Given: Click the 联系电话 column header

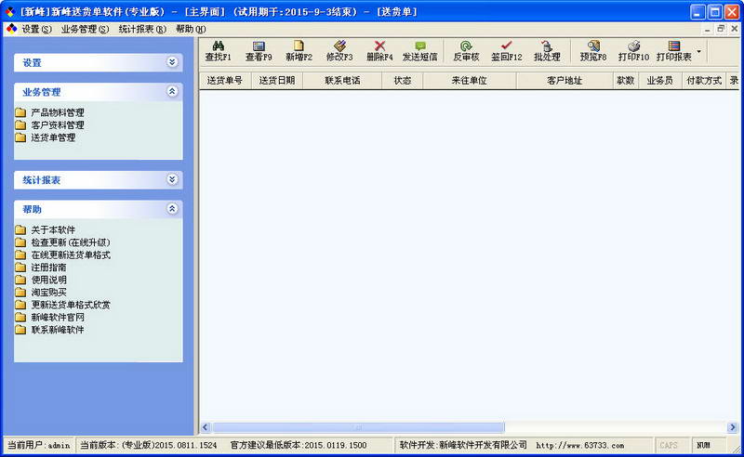Looking at the screenshot, I should click(x=342, y=81).
